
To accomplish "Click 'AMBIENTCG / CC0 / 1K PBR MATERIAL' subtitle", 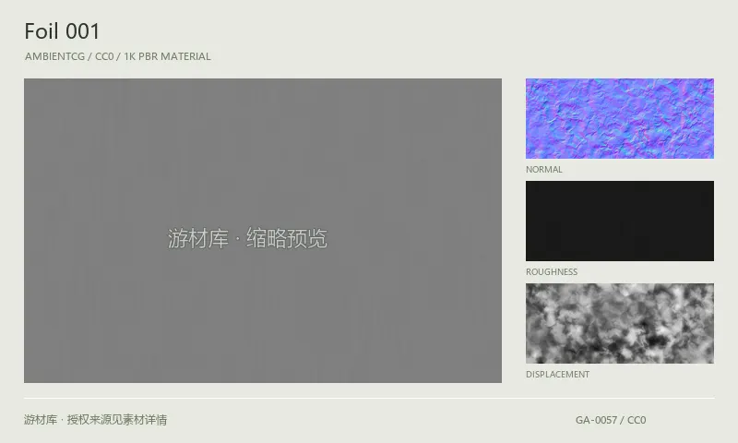I will pos(118,56).
